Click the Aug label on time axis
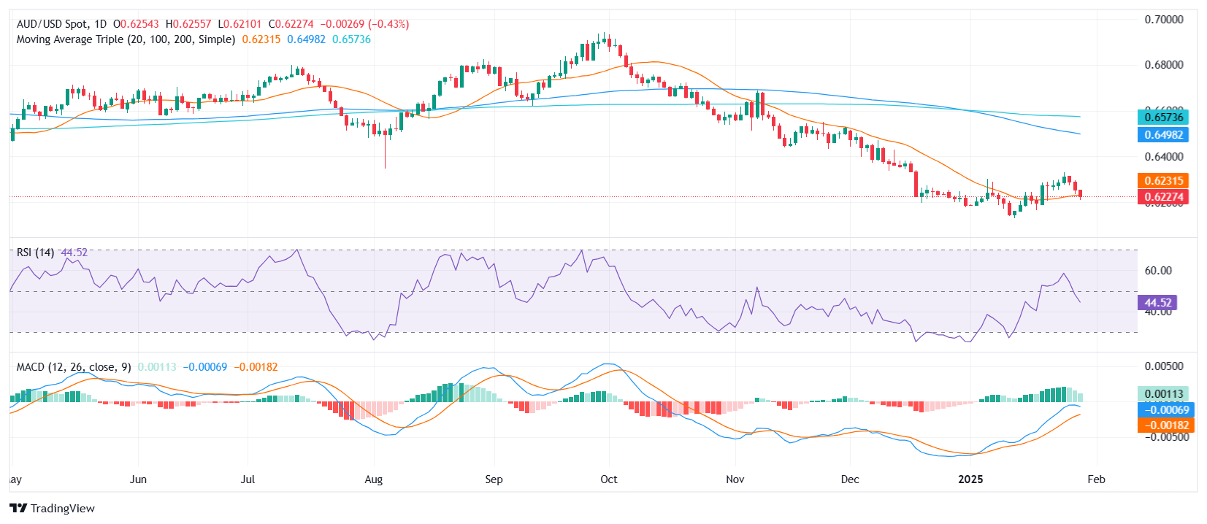 pyautogui.click(x=373, y=479)
